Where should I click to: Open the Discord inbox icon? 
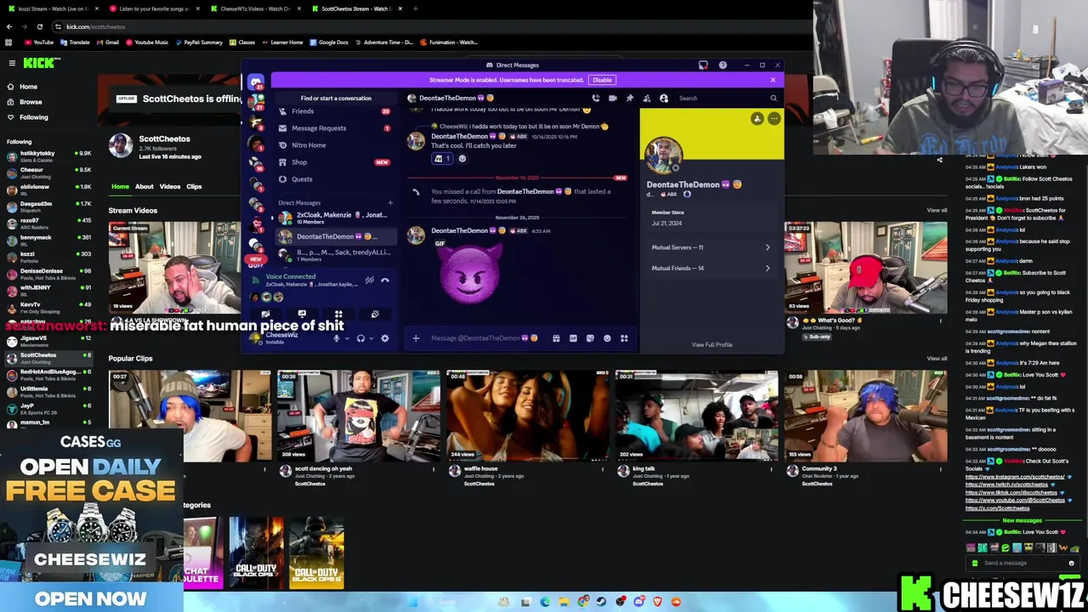click(x=703, y=65)
